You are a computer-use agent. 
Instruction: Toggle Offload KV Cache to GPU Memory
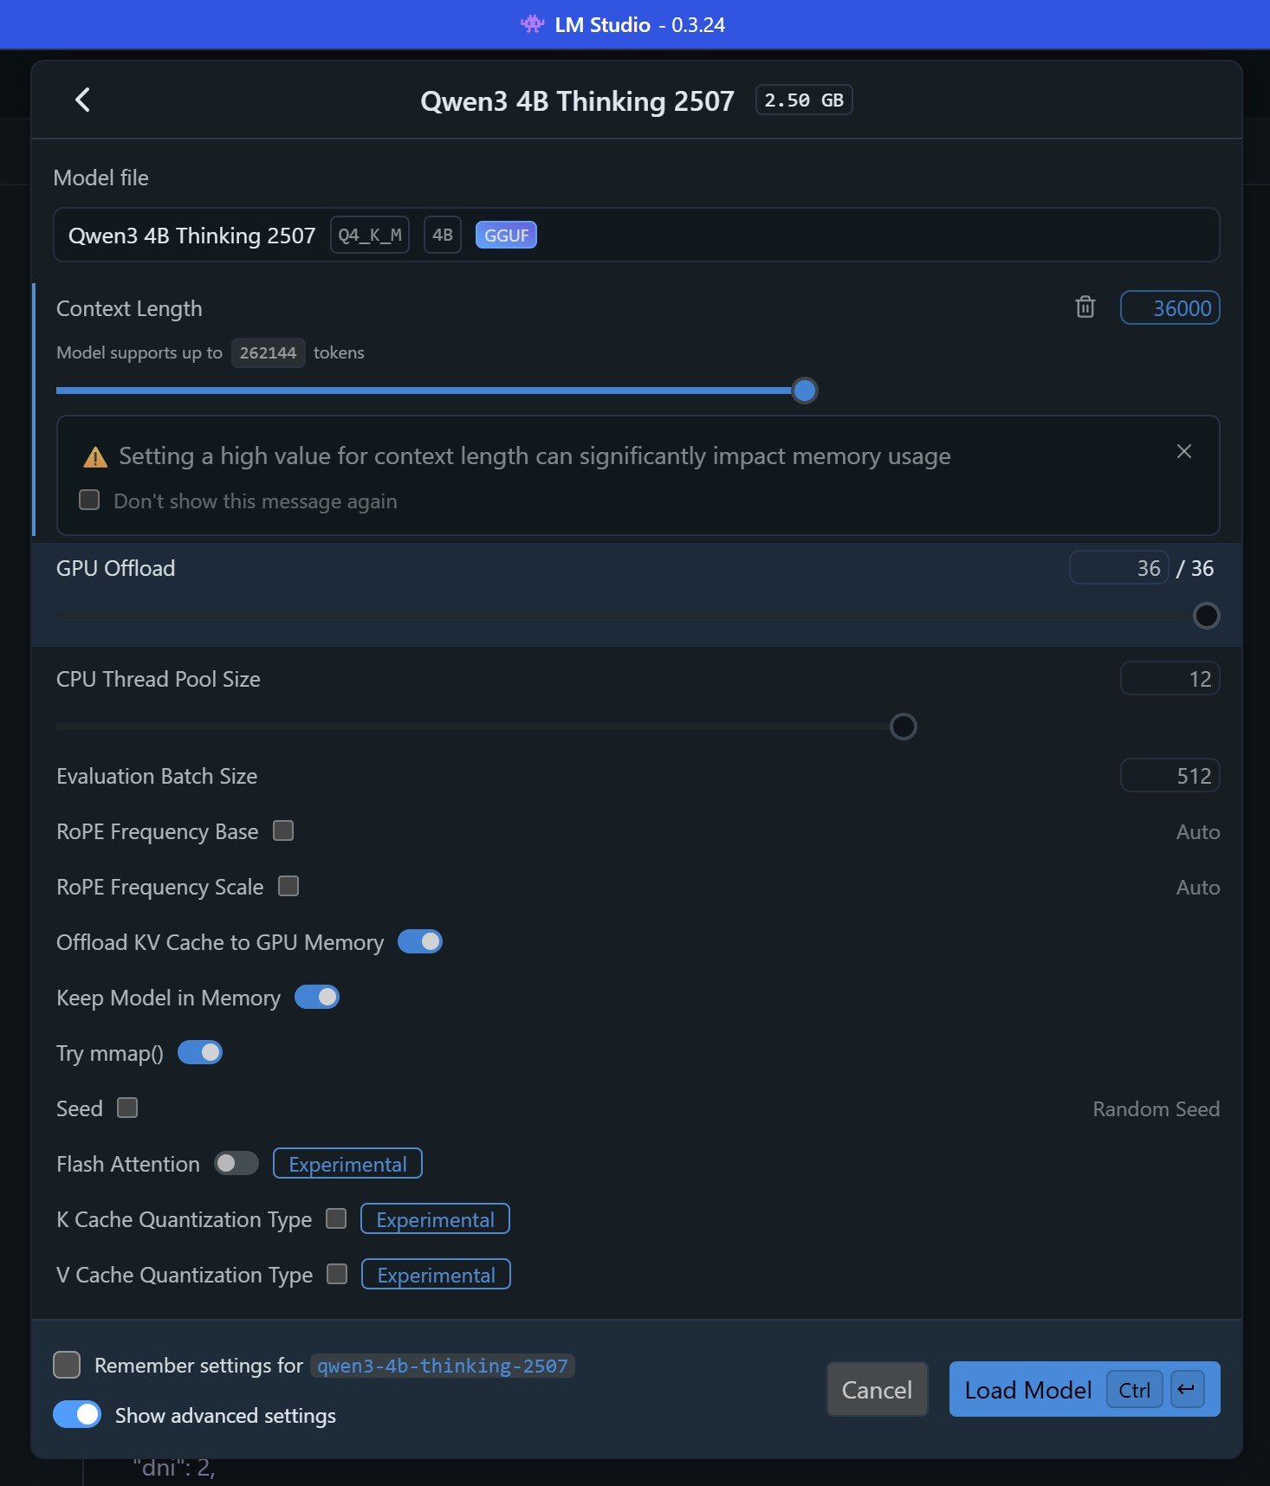click(x=420, y=941)
